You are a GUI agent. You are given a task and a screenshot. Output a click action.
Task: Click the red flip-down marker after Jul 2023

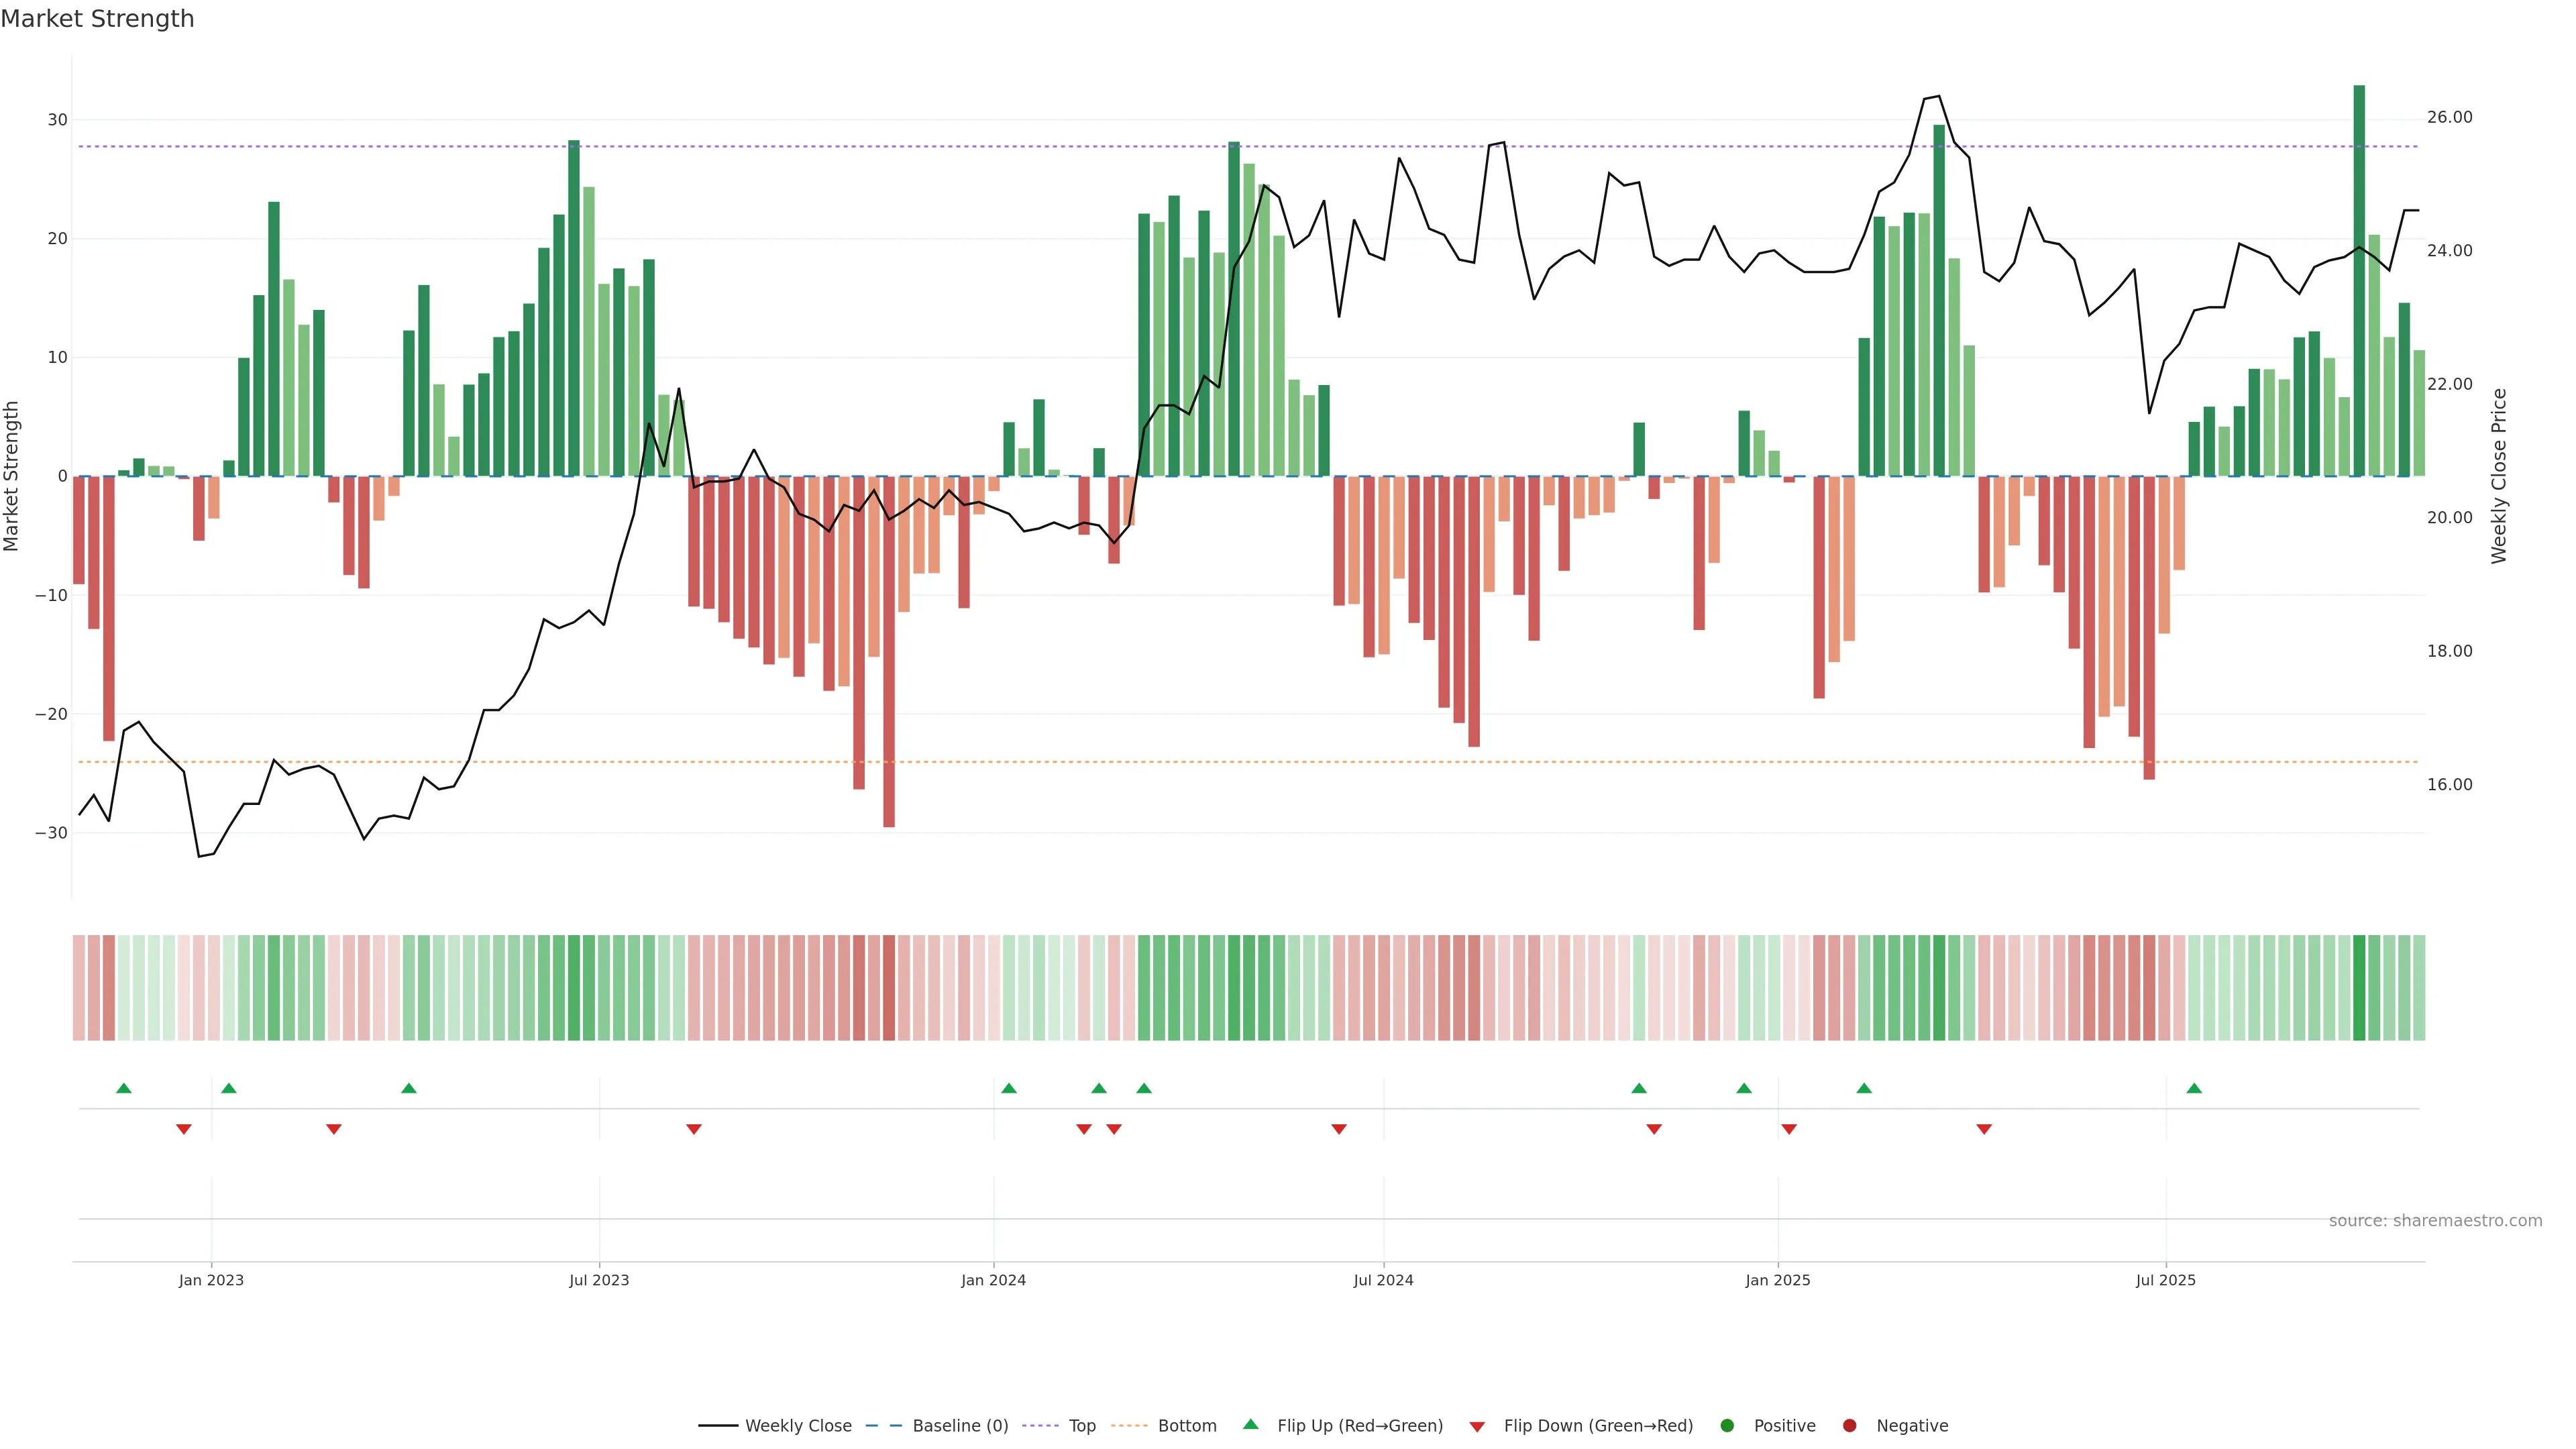pos(694,1129)
